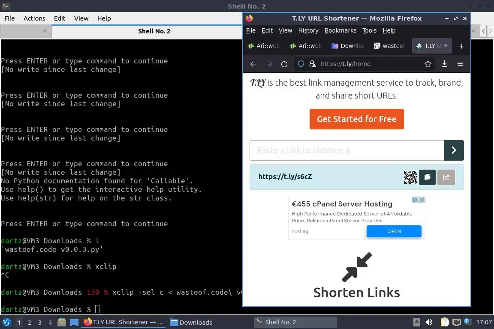The image size is (494, 329).
Task: Click the https://t.ly/s6cZ short link
Action: click(285, 176)
